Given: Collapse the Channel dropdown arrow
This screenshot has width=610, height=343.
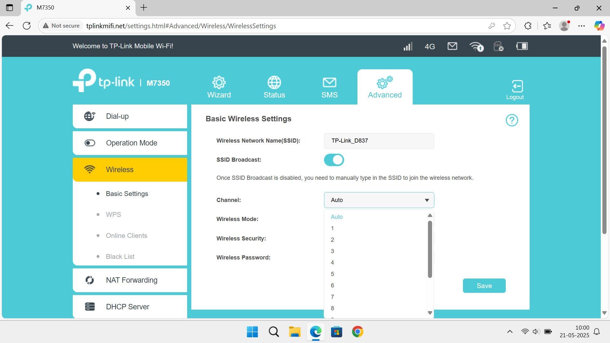Looking at the screenshot, I should pos(427,200).
